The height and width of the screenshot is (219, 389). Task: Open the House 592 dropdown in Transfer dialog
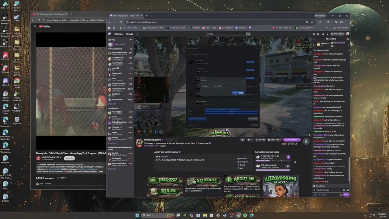228,86
